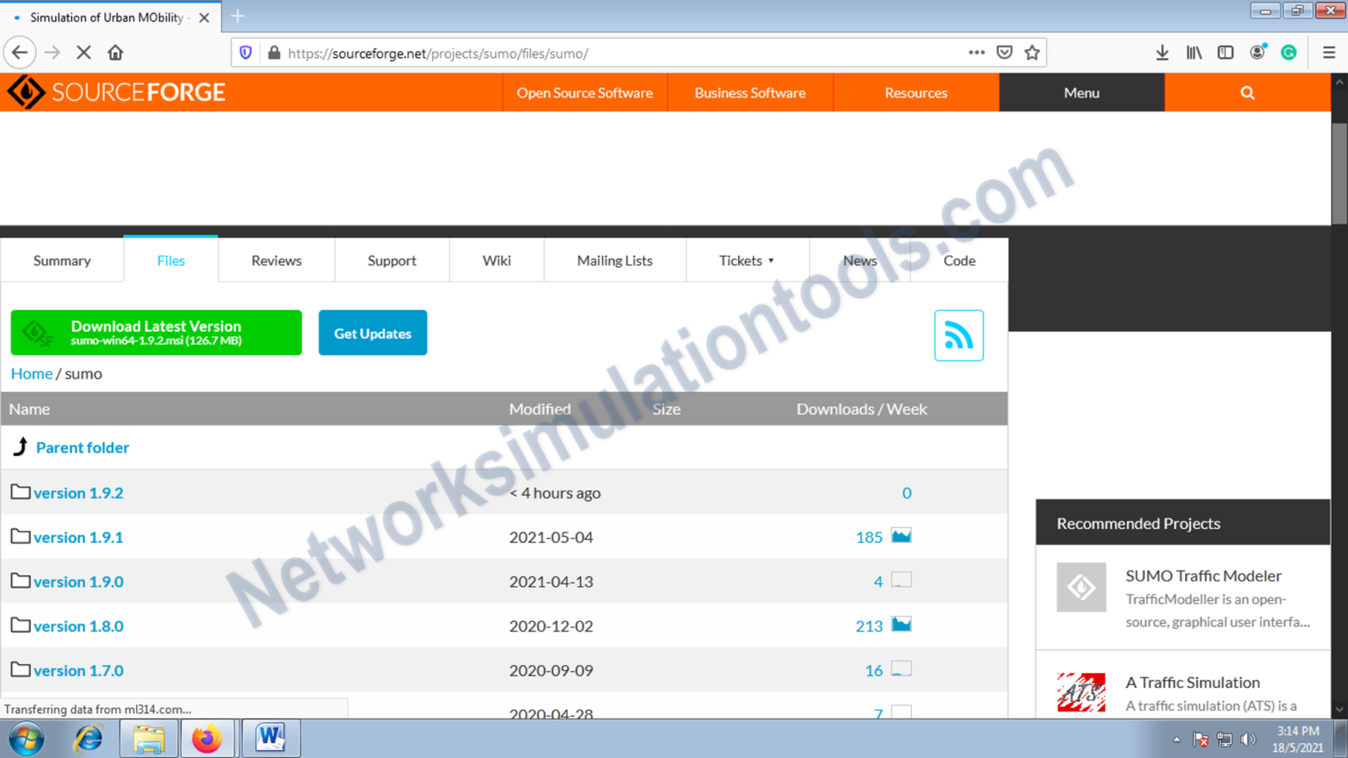Open the Wiki tab

(x=497, y=261)
